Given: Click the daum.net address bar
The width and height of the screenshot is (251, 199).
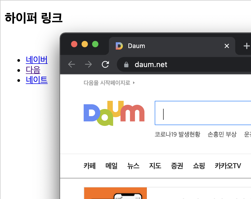Looking at the screenshot, I should [184, 64].
